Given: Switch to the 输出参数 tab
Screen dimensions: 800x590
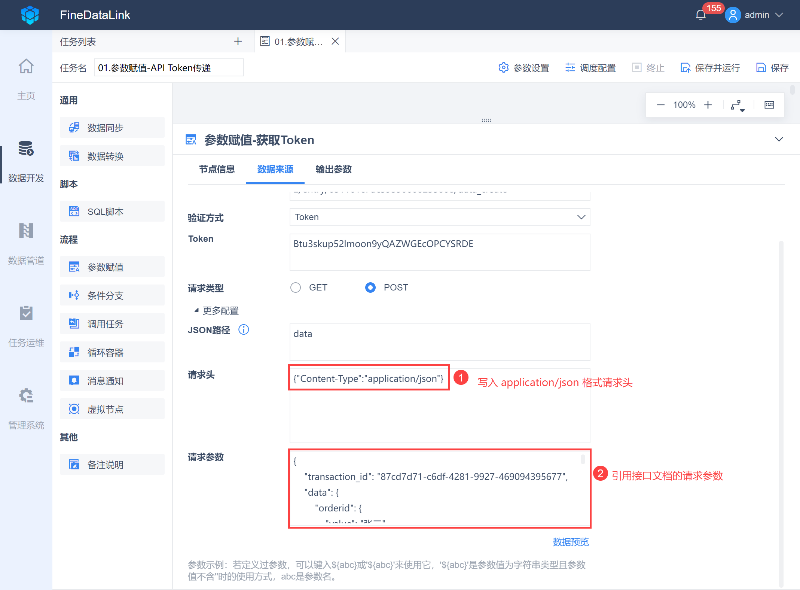Looking at the screenshot, I should 333,169.
